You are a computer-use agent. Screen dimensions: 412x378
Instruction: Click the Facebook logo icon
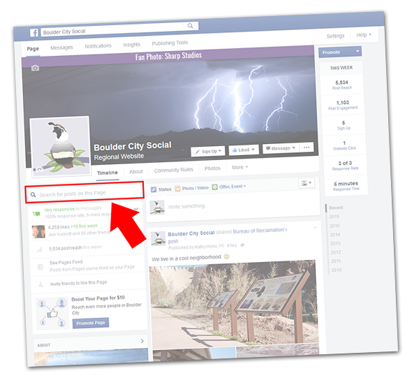34,33
